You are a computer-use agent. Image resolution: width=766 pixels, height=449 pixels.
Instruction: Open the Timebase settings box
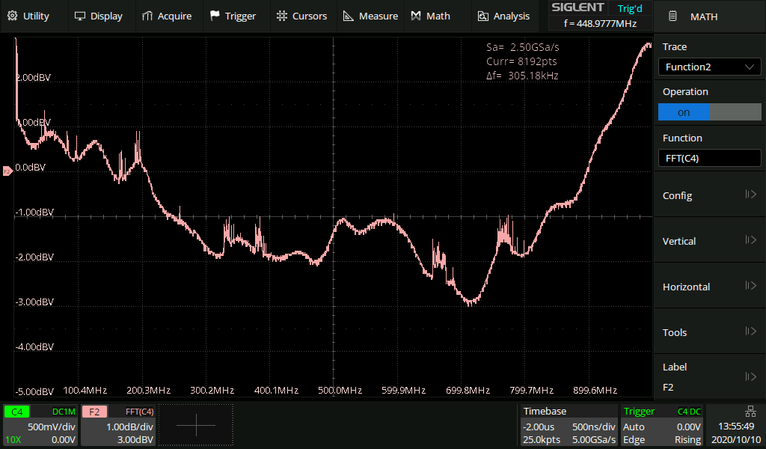click(x=569, y=425)
